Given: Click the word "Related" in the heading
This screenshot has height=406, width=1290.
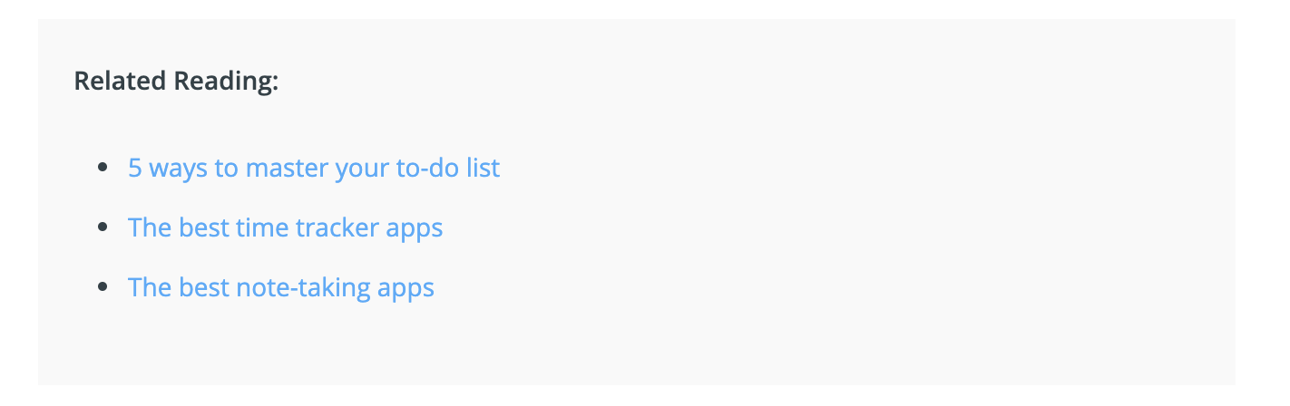Looking at the screenshot, I should (x=120, y=81).
